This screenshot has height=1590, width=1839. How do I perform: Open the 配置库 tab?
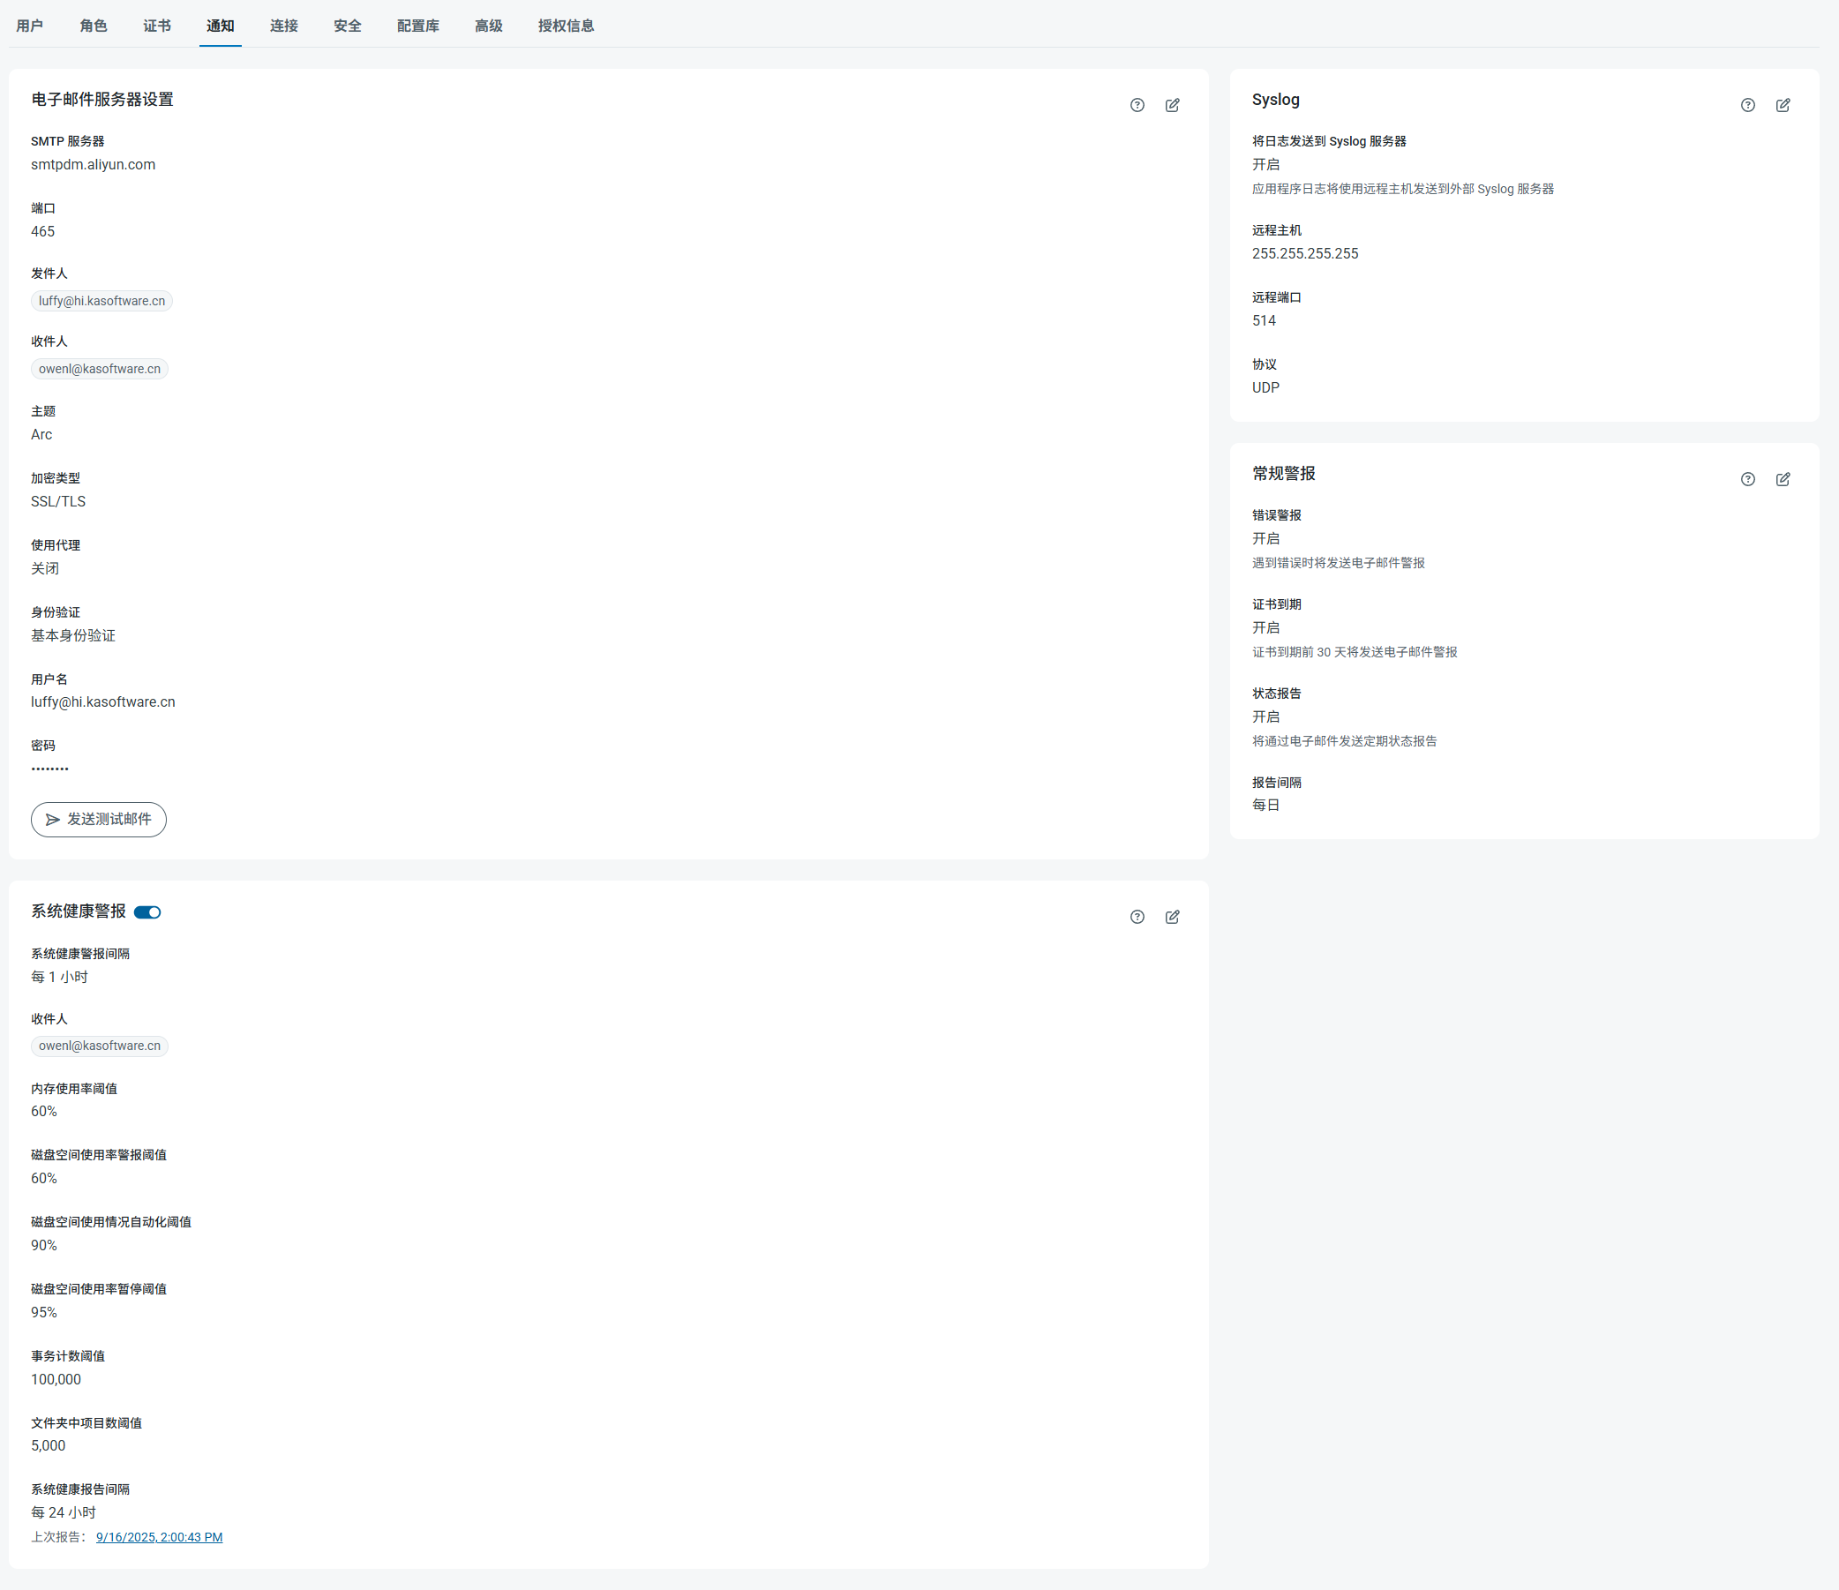click(417, 26)
